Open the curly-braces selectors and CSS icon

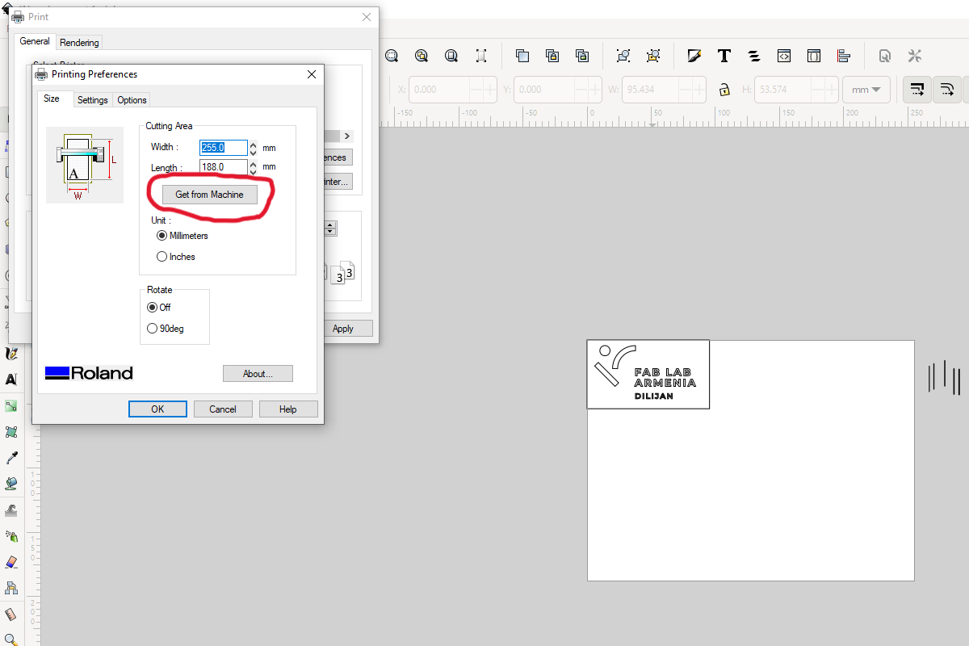pos(814,56)
